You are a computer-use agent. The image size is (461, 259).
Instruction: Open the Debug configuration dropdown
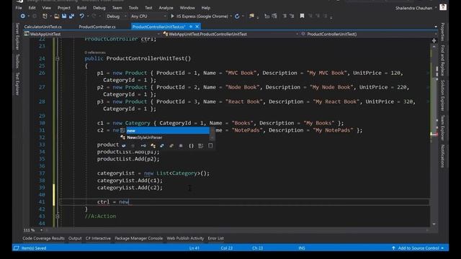117,16
